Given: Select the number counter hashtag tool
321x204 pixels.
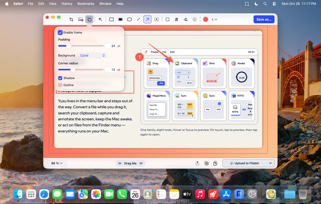Looking at the screenshot, I should pyautogui.click(x=177, y=19).
